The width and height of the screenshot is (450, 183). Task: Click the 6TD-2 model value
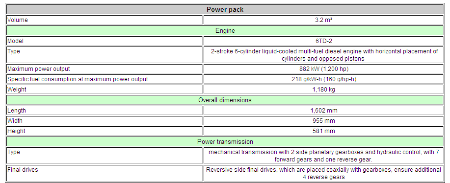[324, 41]
